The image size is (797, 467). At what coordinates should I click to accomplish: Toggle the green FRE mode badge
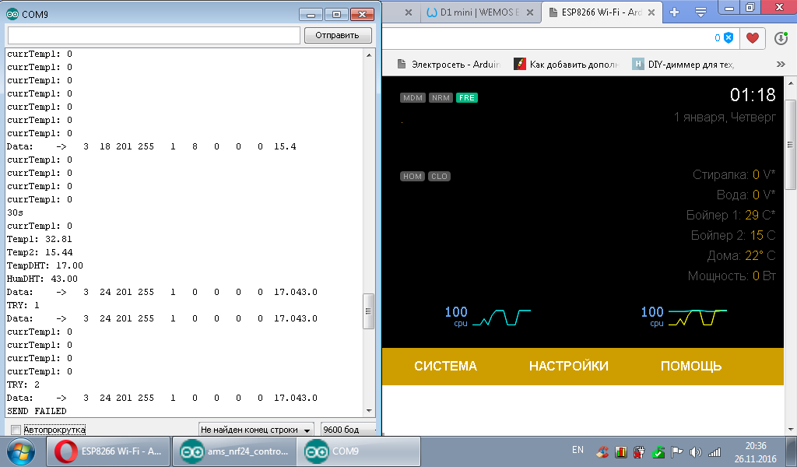pyautogui.click(x=467, y=97)
